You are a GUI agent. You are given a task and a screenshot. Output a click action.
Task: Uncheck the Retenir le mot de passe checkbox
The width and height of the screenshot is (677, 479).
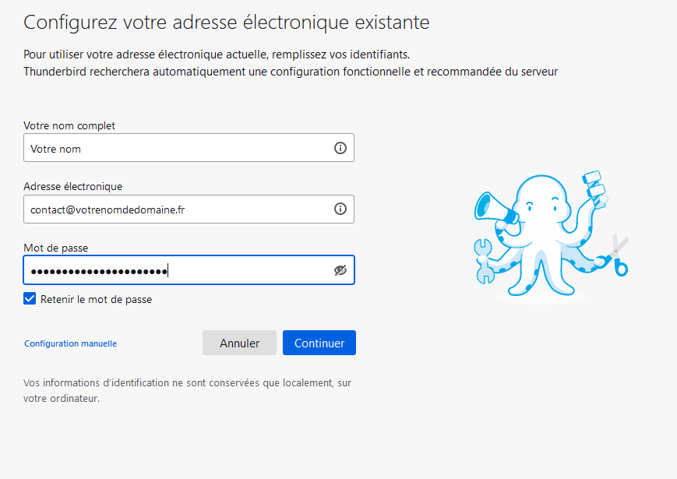coord(30,298)
